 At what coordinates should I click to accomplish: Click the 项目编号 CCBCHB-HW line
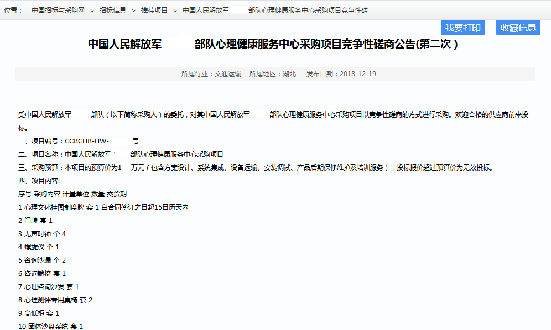[79, 141]
